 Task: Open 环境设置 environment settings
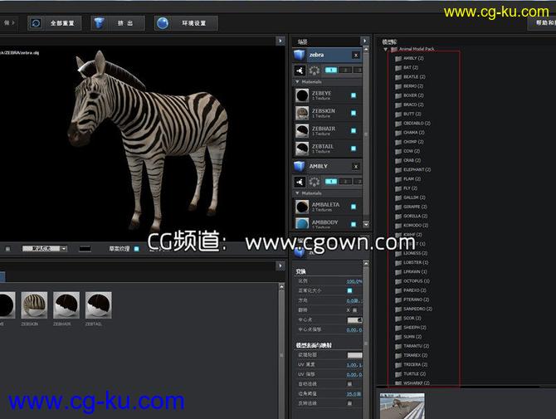point(186,23)
